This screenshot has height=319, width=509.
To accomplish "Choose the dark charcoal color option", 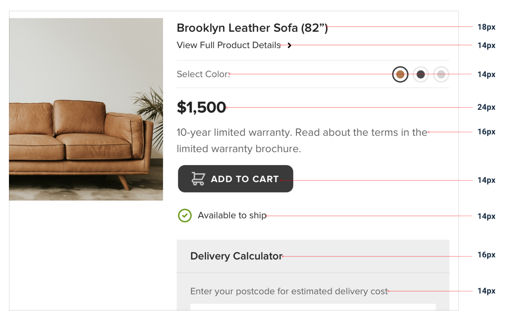I will 421,74.
